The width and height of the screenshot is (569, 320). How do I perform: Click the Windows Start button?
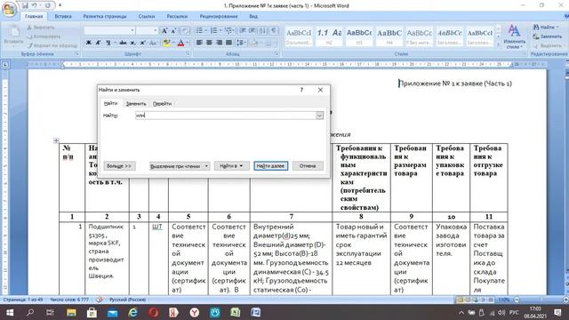(x=10, y=312)
